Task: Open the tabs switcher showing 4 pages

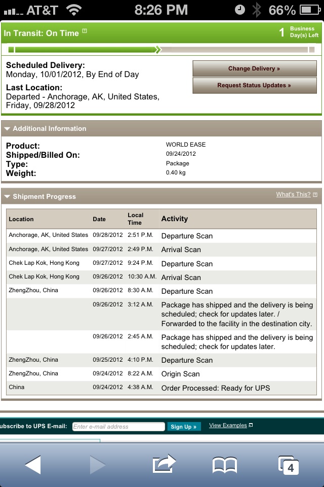Action: tap(289, 465)
